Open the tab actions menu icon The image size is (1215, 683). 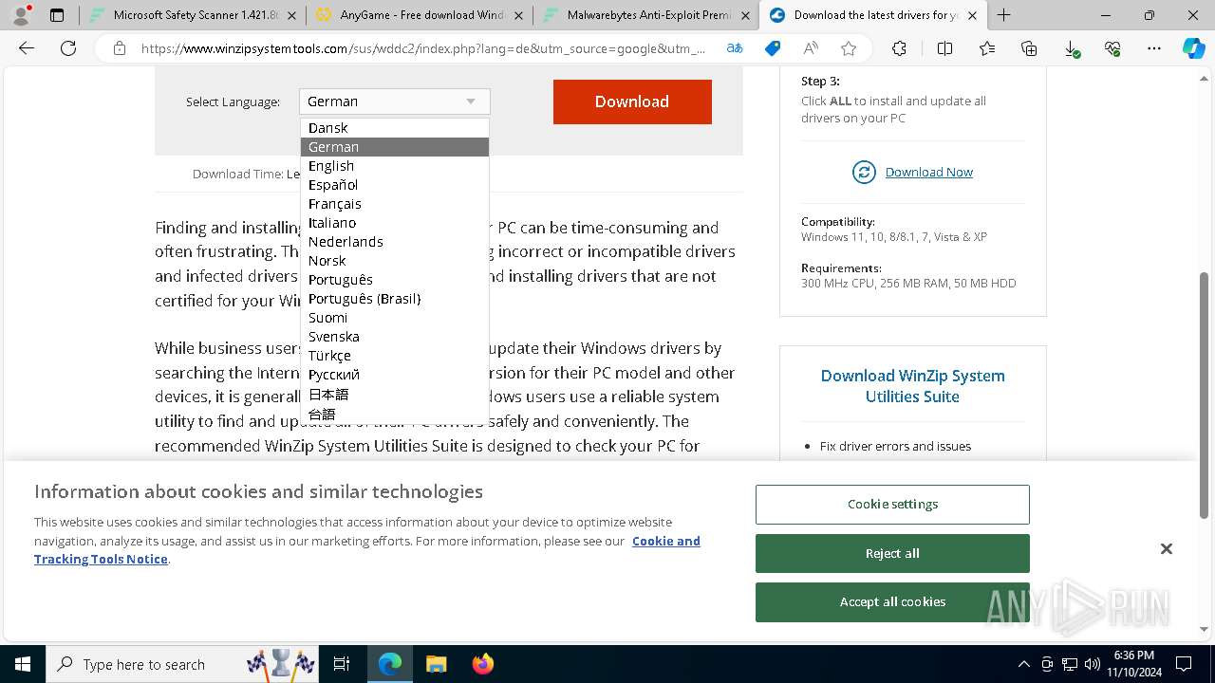(x=57, y=15)
